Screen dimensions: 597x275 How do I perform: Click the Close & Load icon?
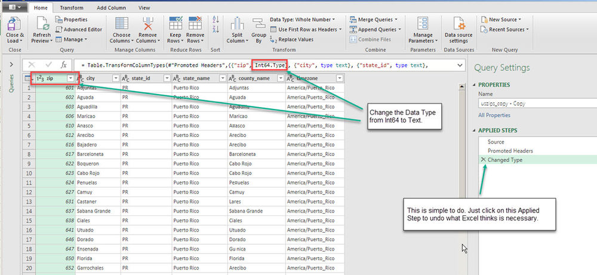pyautogui.click(x=14, y=24)
